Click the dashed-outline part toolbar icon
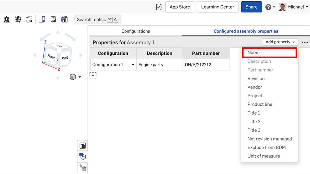This screenshot has width=310, height=174. (42, 20)
